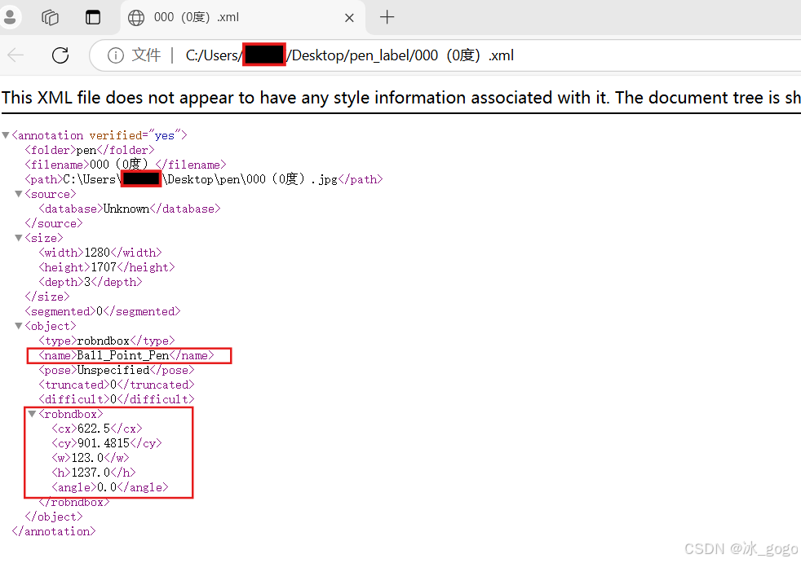Click the difficult 0 line
801x563 pixels.
117,399
